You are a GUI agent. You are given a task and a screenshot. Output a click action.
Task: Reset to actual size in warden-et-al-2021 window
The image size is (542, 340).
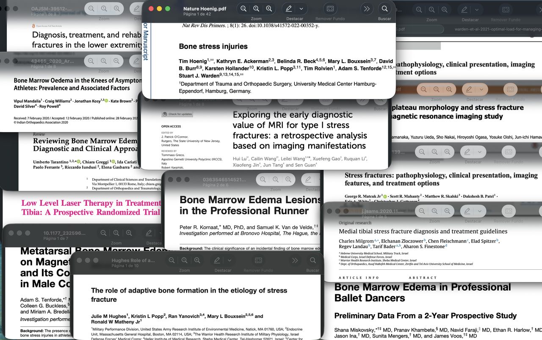[x=432, y=9]
